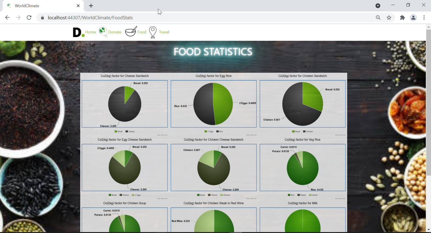The image size is (431, 233).
Task: Click the vertical scrollbar up arrow
Action: (428, 27)
